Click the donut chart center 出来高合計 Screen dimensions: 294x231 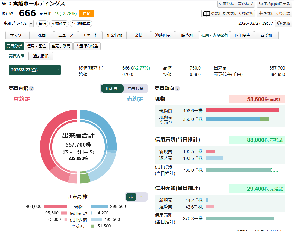(x=78, y=135)
